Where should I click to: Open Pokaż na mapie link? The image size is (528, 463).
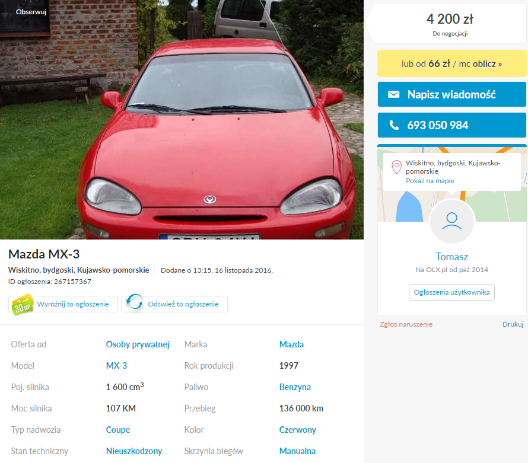[x=430, y=181]
